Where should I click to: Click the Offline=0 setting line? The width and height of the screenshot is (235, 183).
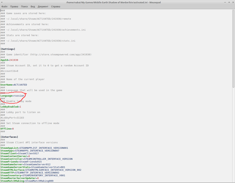coord(7,128)
